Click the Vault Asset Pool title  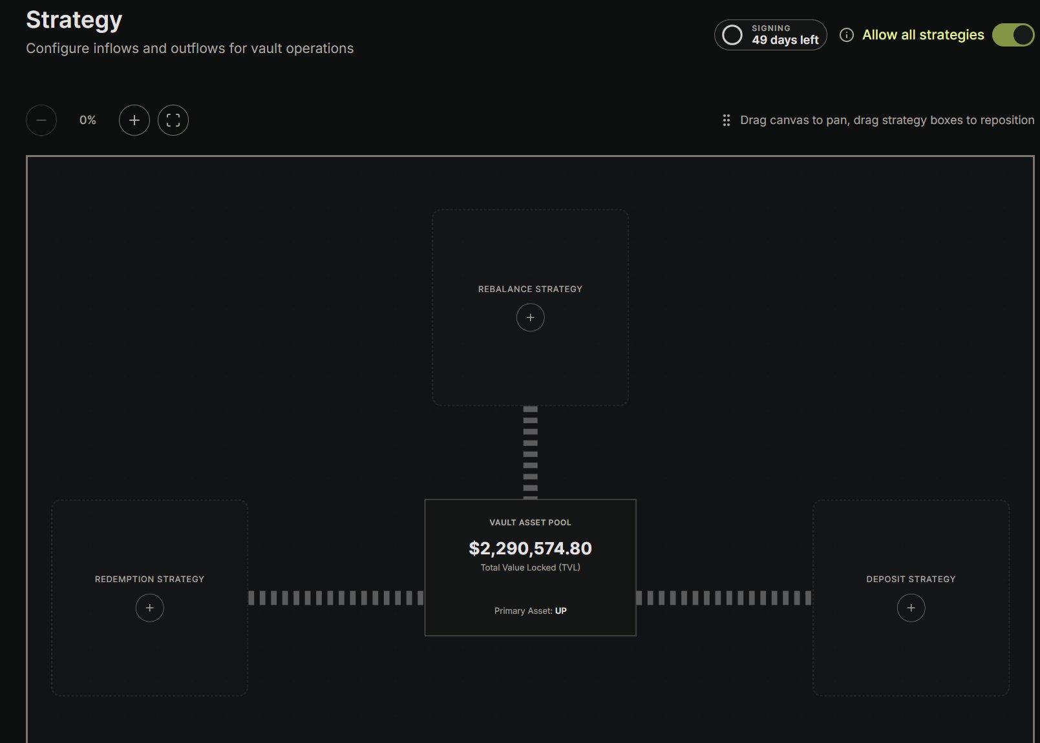(x=530, y=522)
